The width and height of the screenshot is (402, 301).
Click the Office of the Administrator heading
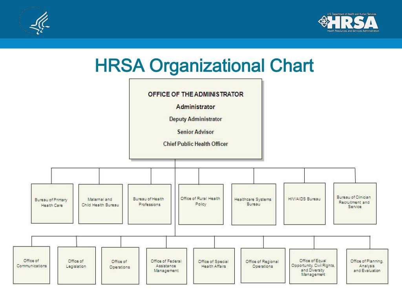click(x=196, y=94)
